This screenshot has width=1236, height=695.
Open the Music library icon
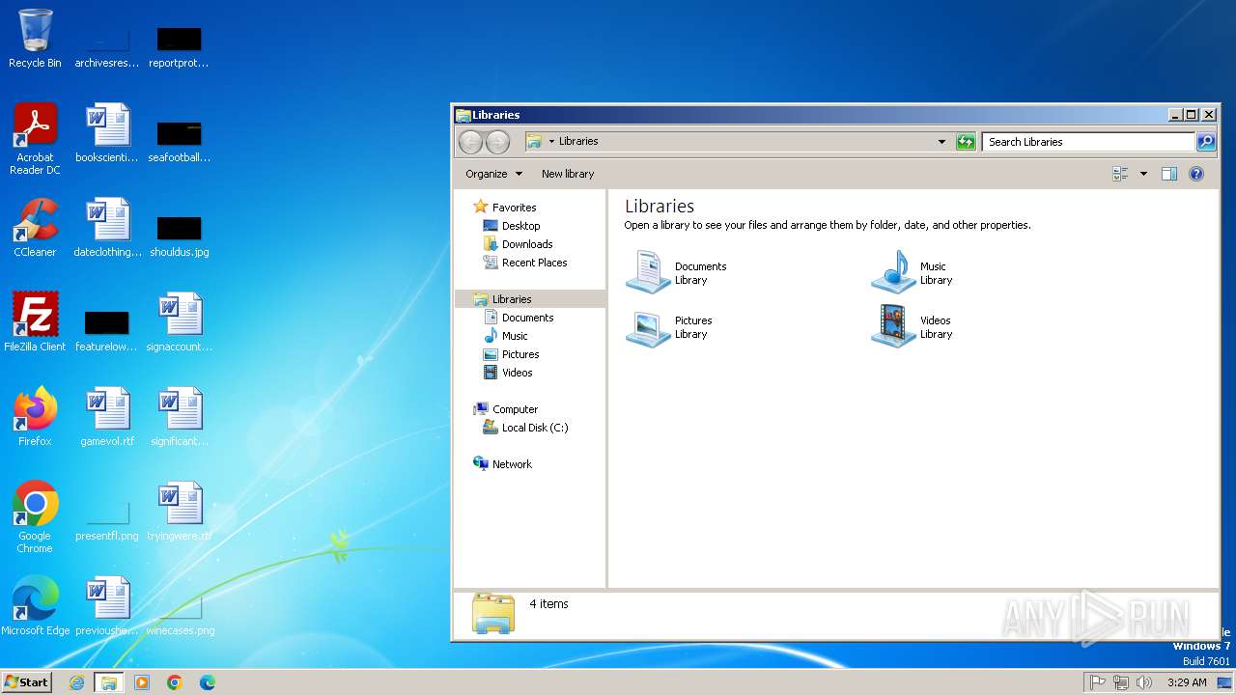[x=893, y=272]
